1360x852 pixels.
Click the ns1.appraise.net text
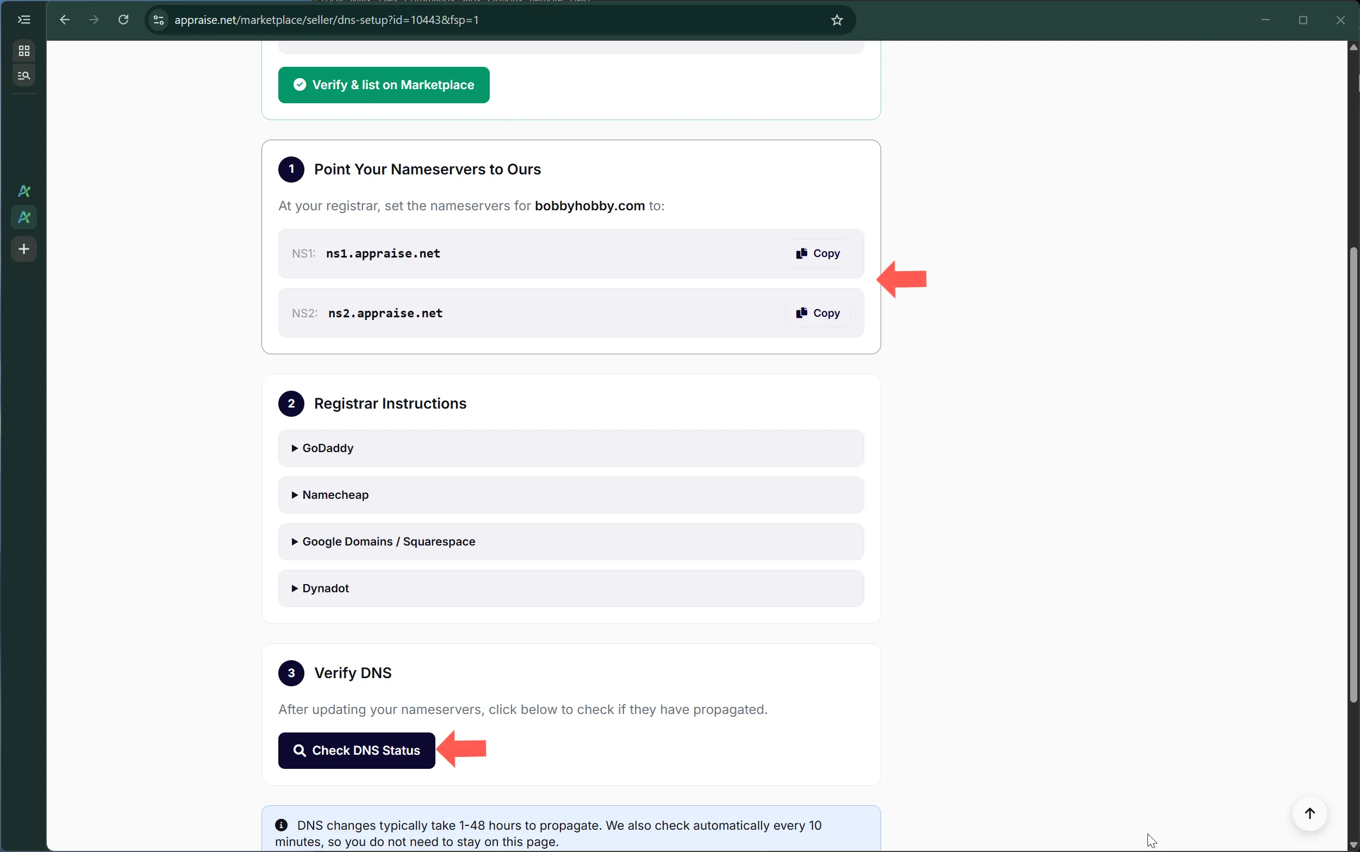pos(383,254)
